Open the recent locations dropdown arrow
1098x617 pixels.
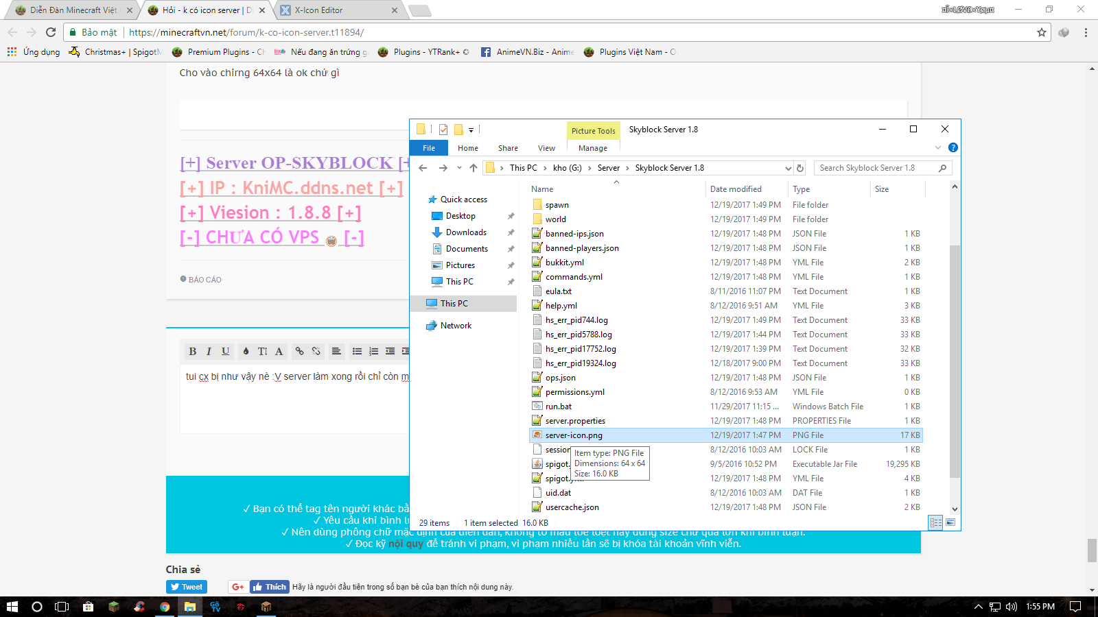(x=459, y=168)
